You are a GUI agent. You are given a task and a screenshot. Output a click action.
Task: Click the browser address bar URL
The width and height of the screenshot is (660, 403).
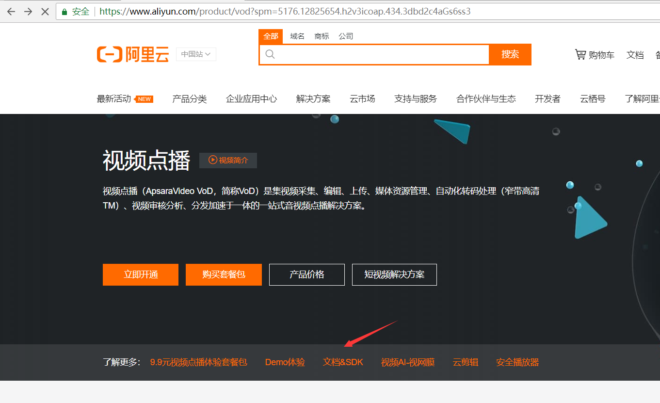pos(285,11)
